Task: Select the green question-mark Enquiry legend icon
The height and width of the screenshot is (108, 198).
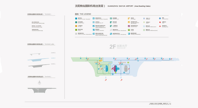Action: tap(129, 30)
